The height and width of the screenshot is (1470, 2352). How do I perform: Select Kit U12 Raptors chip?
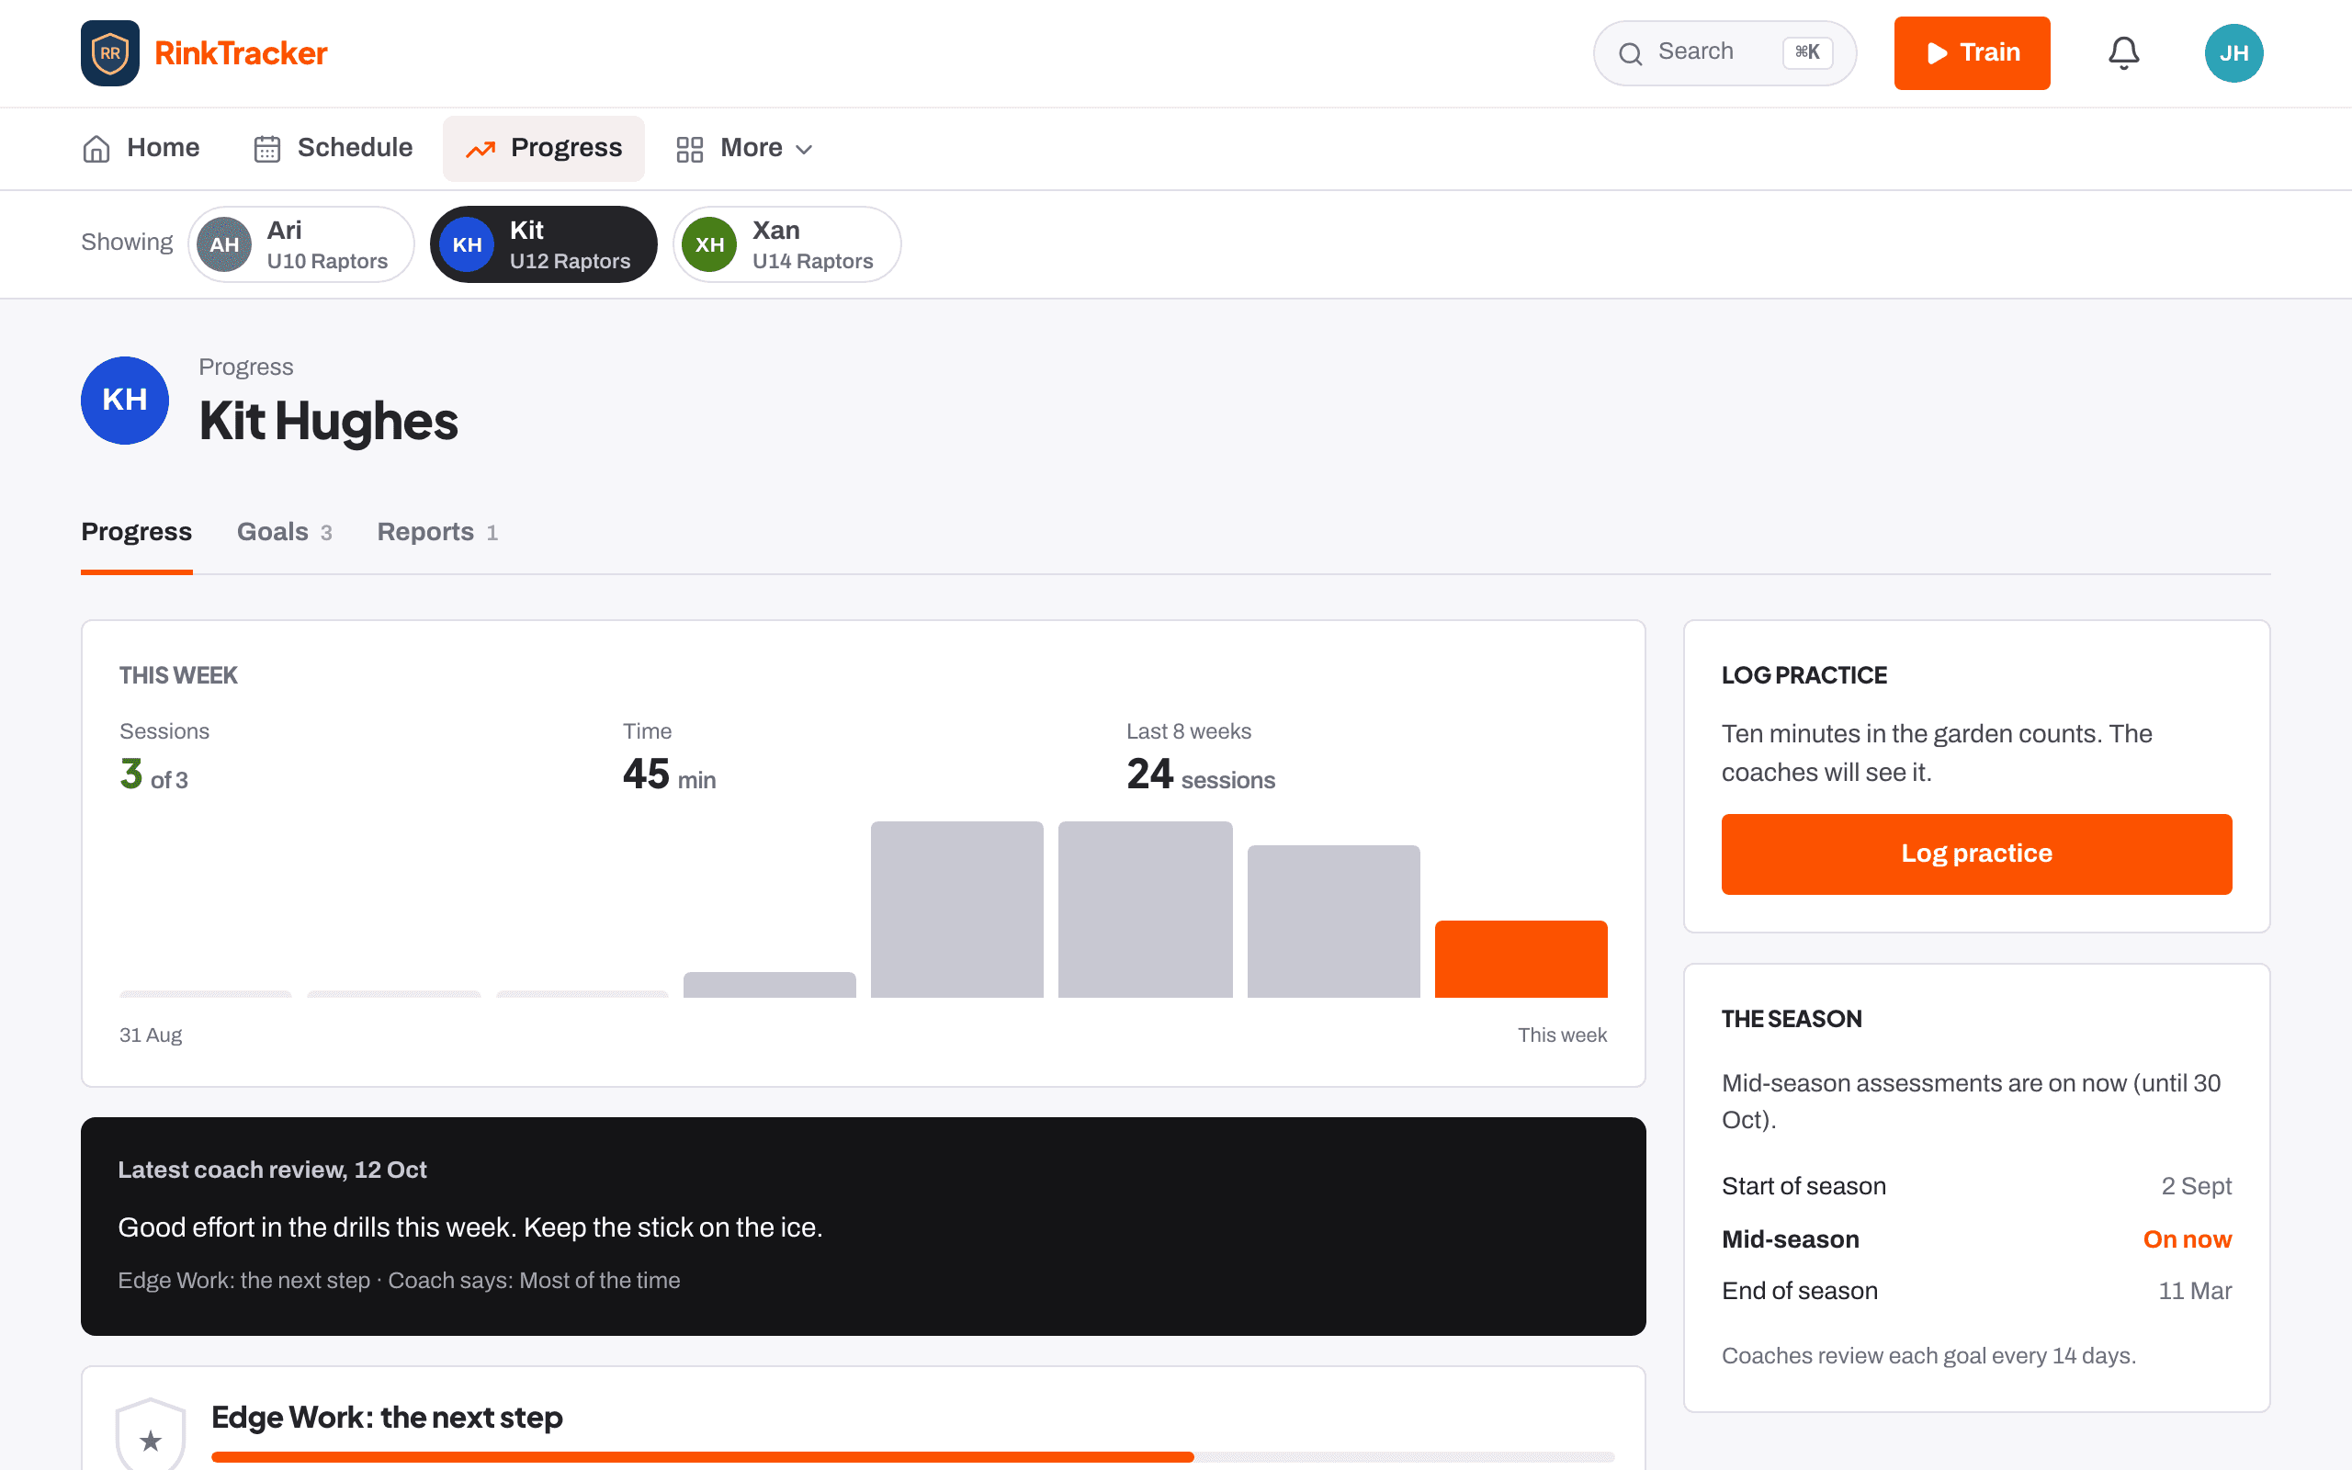click(543, 244)
